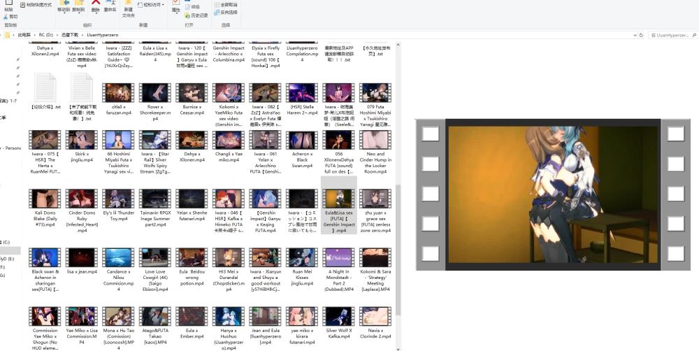Click the folder icon in address bar
Screen dimensions: 699x351
coord(8,35)
